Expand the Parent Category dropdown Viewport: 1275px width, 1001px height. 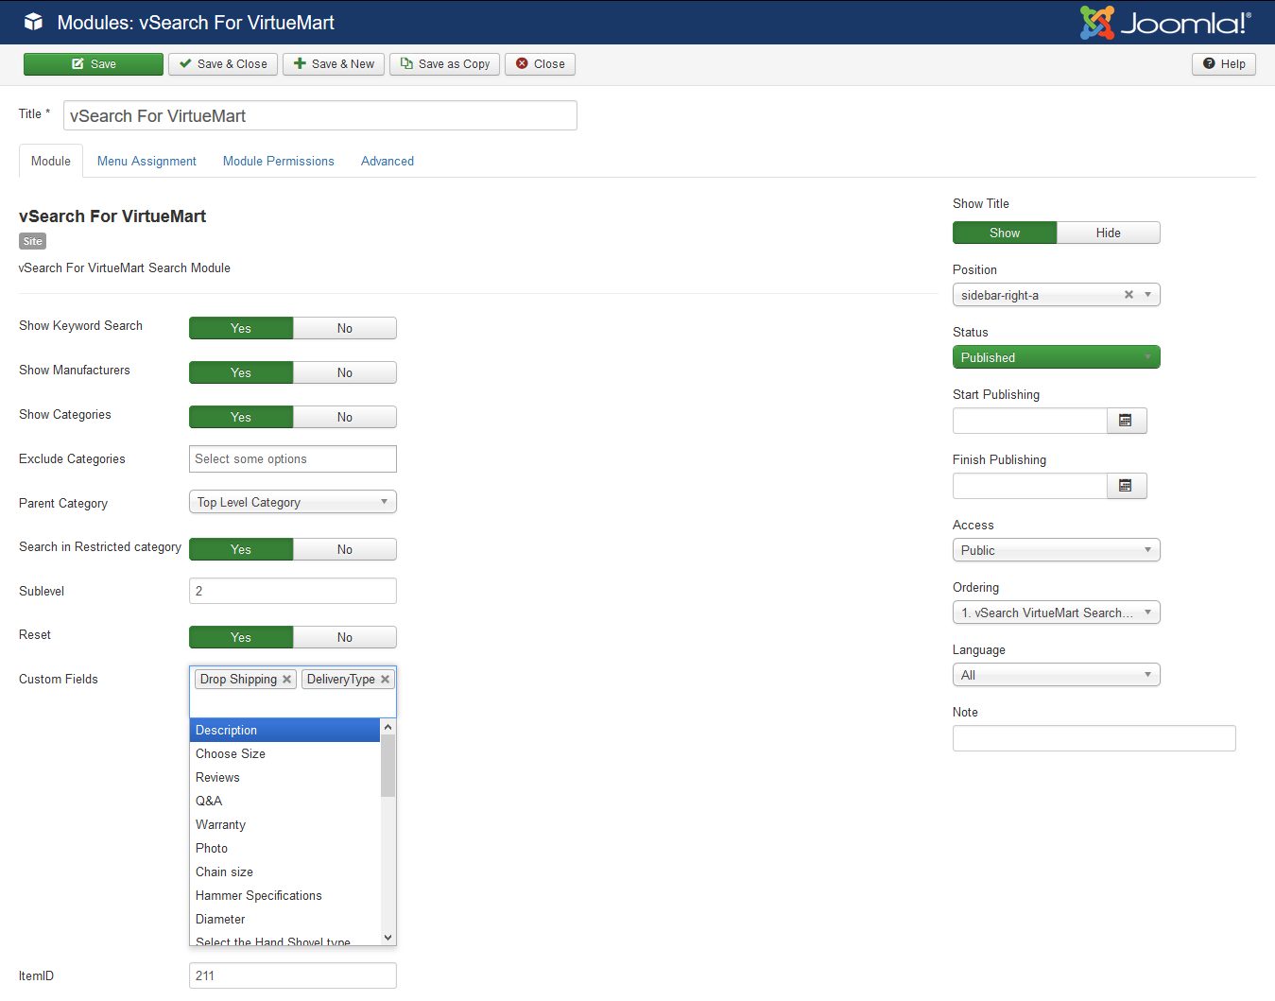(x=292, y=502)
